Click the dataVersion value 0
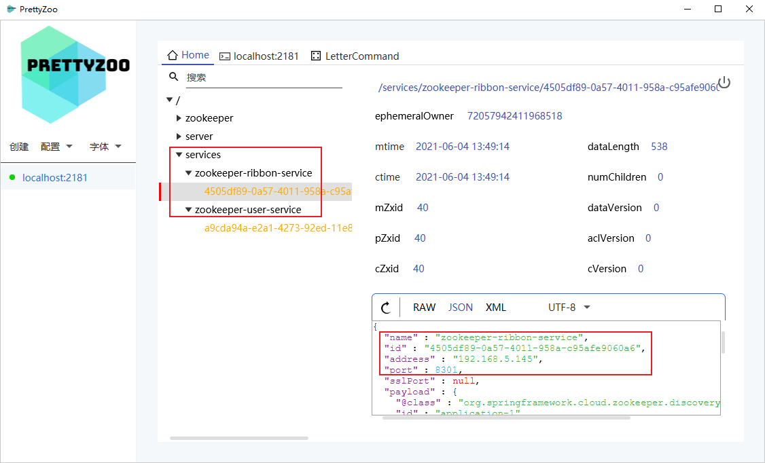 click(x=656, y=208)
